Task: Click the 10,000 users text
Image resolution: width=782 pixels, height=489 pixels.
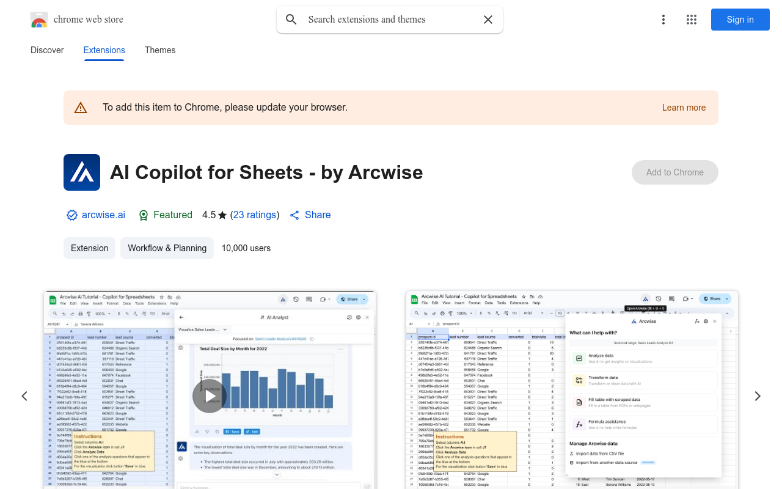Action: [246, 248]
